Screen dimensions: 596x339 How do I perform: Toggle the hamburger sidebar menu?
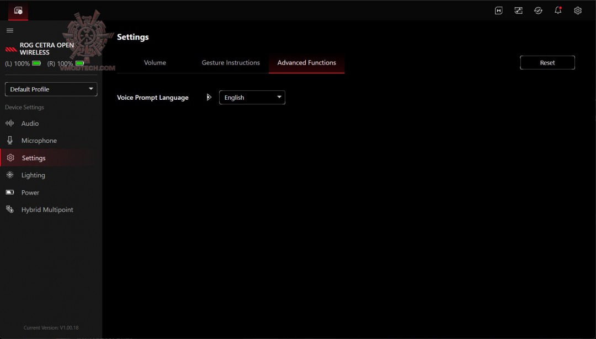pos(10,30)
